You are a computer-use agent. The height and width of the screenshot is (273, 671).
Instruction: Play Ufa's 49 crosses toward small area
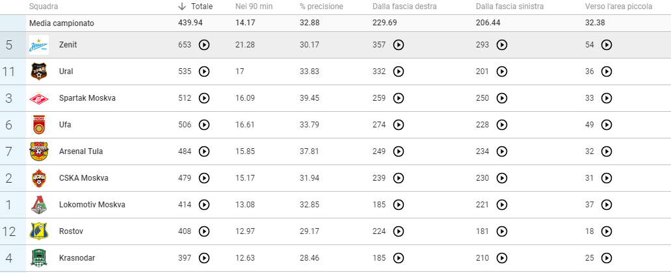coord(607,125)
